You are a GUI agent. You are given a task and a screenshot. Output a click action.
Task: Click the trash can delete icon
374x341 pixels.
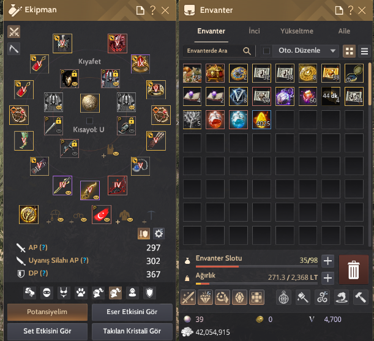(353, 269)
